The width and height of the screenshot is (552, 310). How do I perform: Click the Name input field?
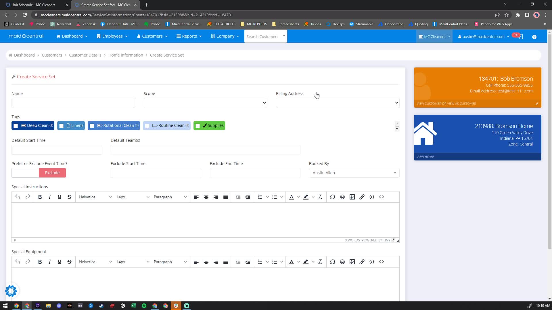click(73, 103)
